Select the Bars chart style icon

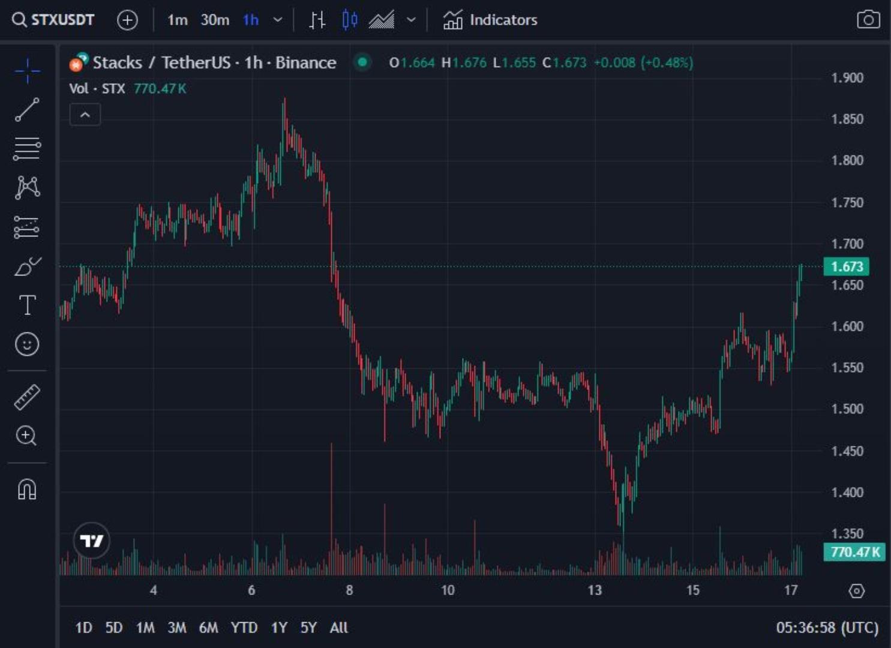317,20
